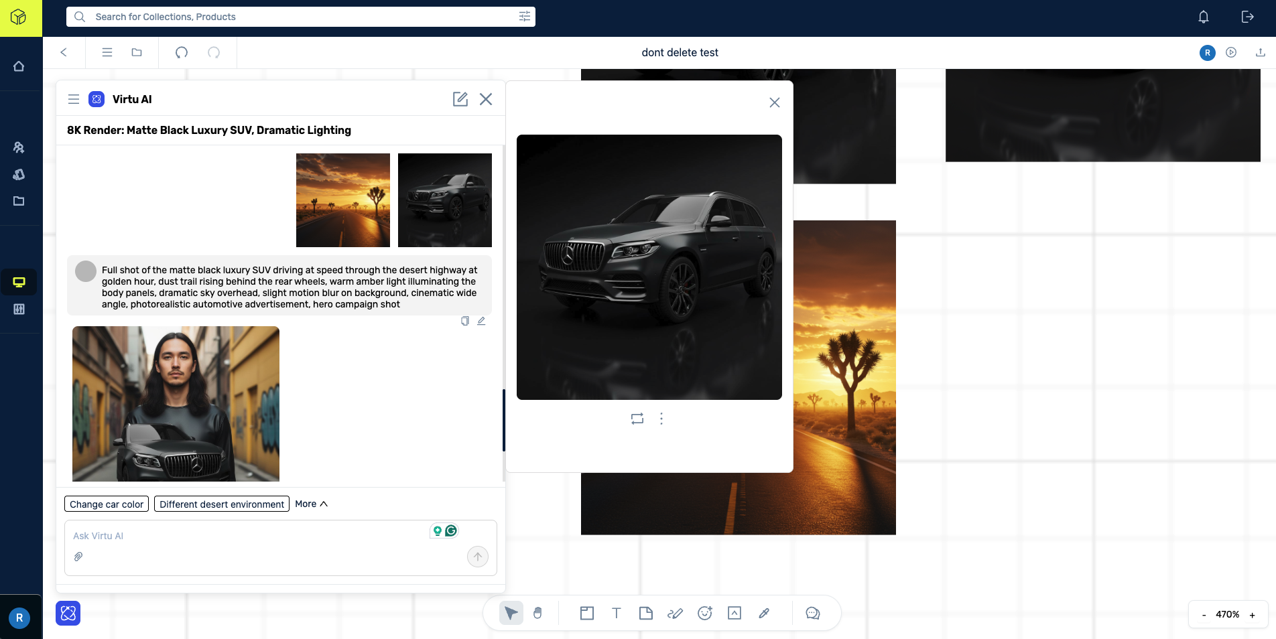Open the layers menu in the top toolbar
Viewport: 1276px width, 639px height.
107,52
